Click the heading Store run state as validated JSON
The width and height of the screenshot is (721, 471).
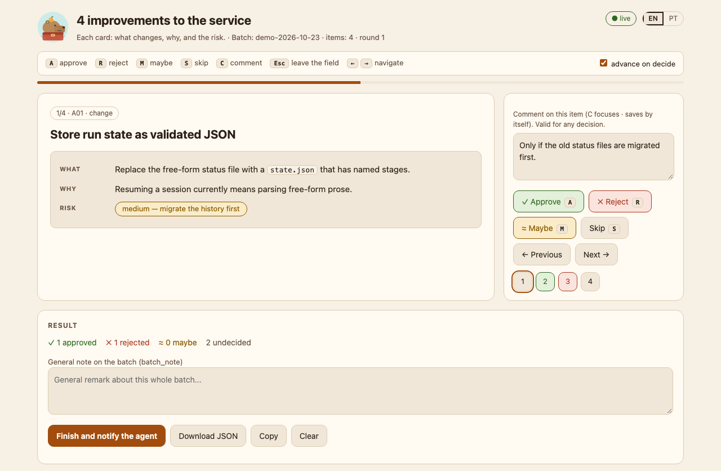tap(143, 135)
